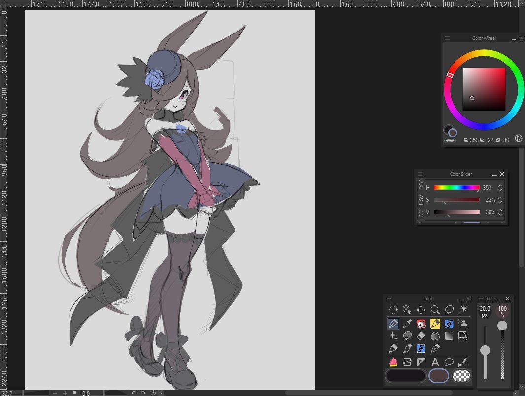Rotate canvas left with the status bar arrow

pyautogui.click(x=134, y=393)
